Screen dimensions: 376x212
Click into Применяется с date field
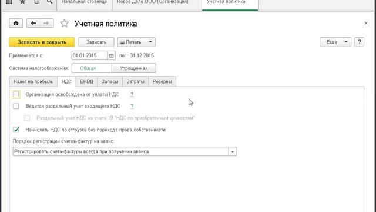(x=89, y=55)
